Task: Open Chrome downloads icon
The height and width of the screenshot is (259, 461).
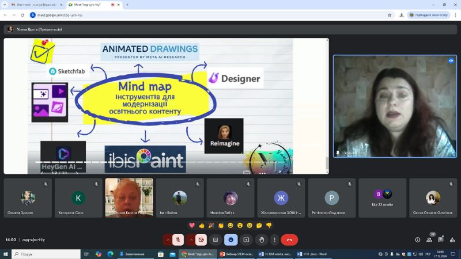Action: coord(401,15)
